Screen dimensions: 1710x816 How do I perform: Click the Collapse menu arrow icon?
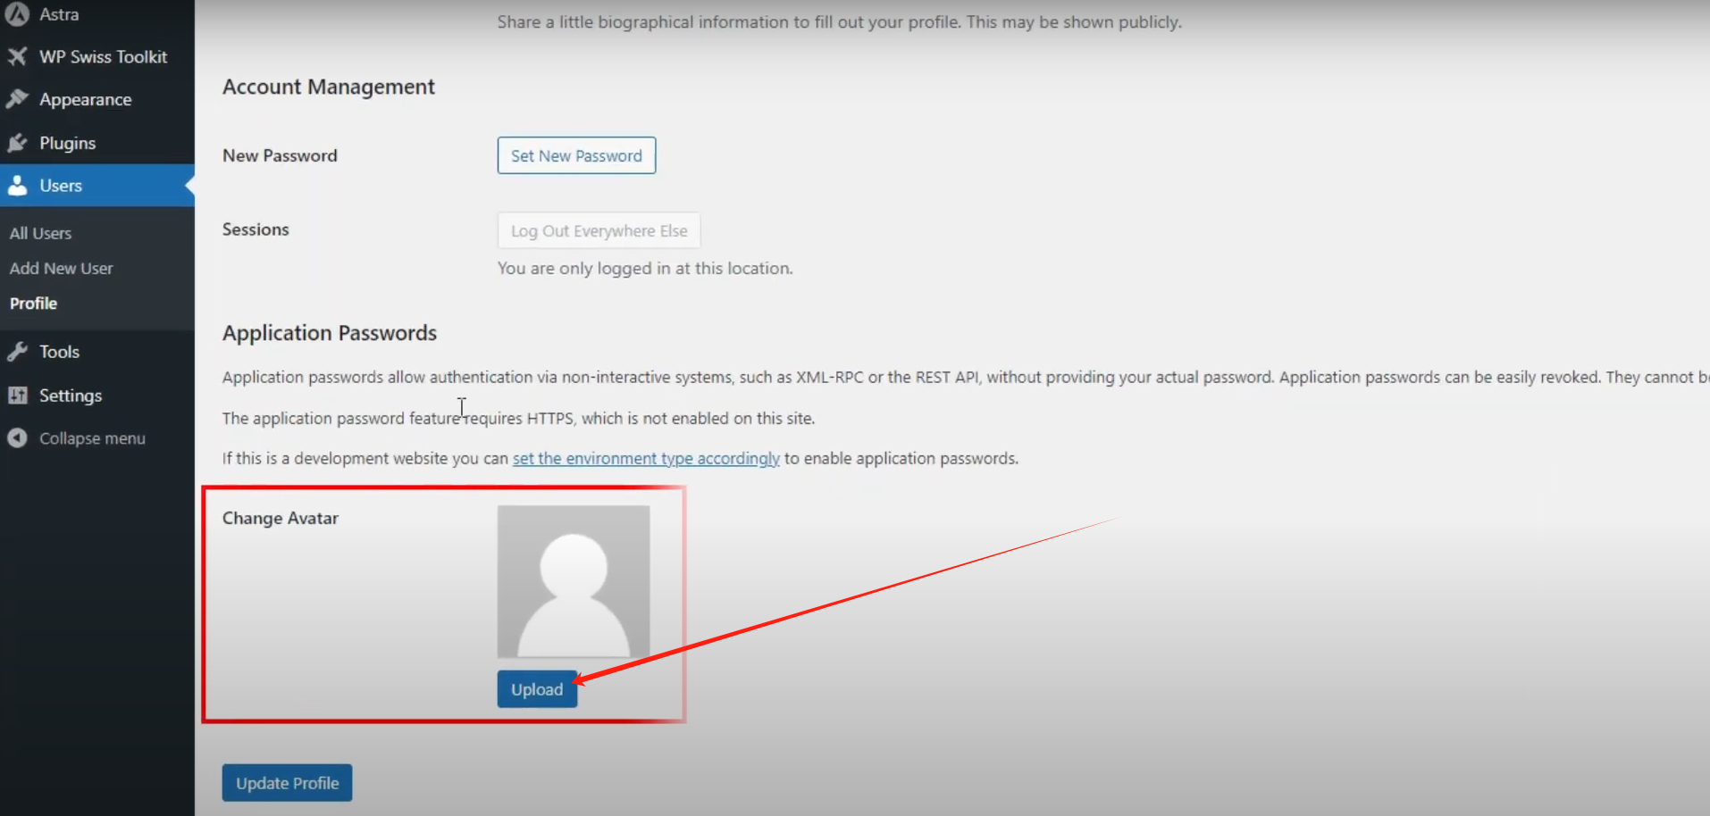18,437
